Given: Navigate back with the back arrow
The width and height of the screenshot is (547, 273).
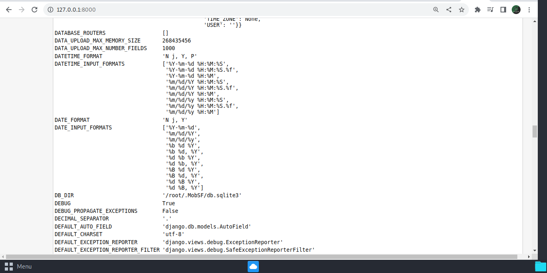Looking at the screenshot, I should tap(8, 9).
